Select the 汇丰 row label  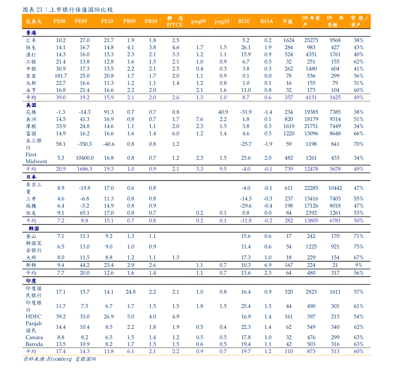pyautogui.click(x=31, y=40)
